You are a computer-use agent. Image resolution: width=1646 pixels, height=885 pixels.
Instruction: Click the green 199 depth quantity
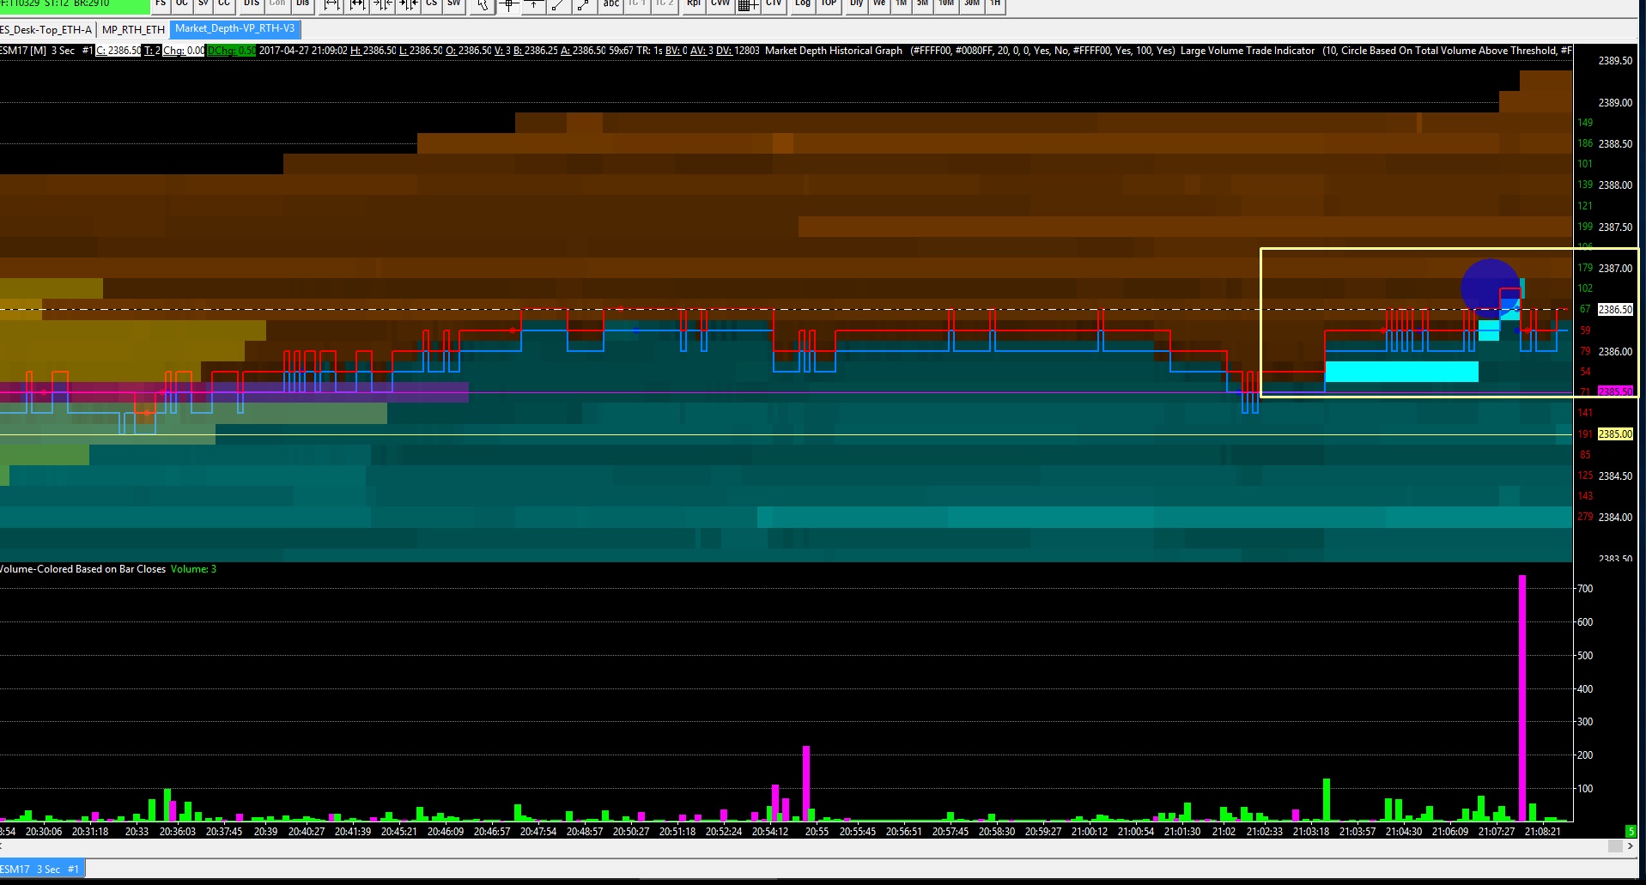click(x=1585, y=227)
